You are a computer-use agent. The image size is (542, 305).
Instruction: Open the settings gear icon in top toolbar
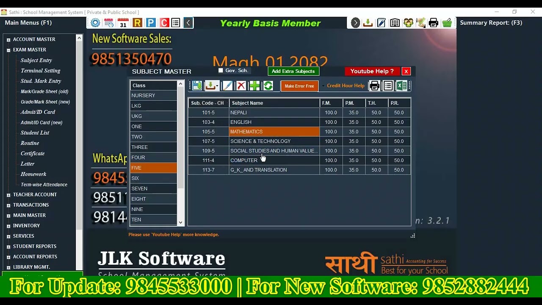(x=95, y=23)
